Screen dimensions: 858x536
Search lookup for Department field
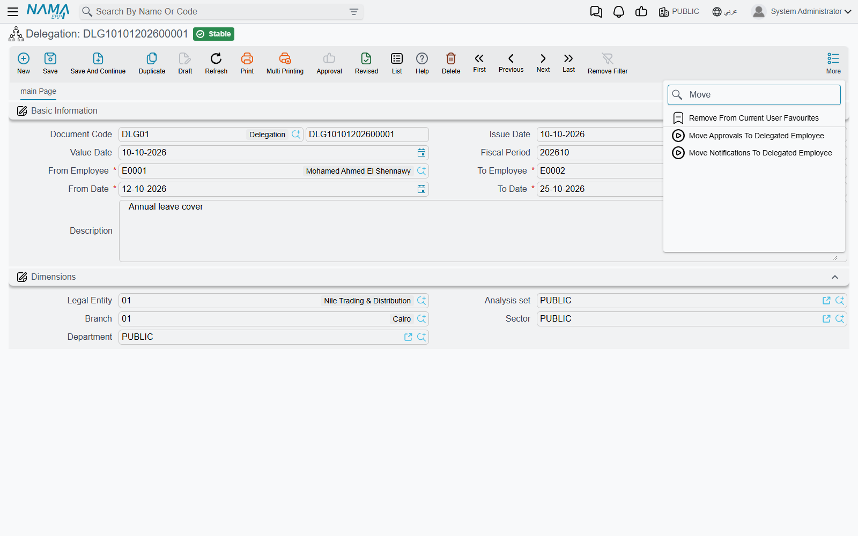tap(421, 337)
